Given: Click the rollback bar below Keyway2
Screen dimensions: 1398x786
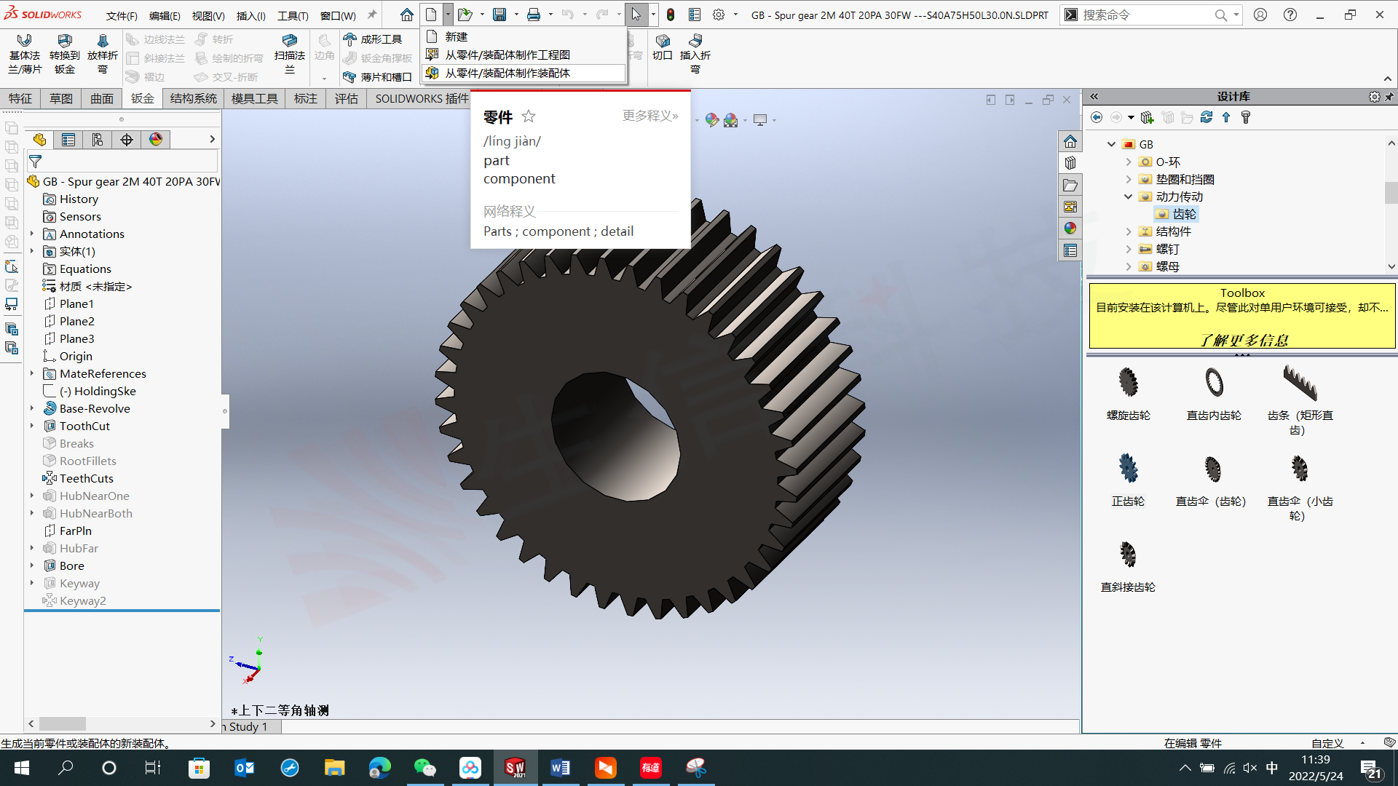Looking at the screenshot, I should [x=122, y=611].
